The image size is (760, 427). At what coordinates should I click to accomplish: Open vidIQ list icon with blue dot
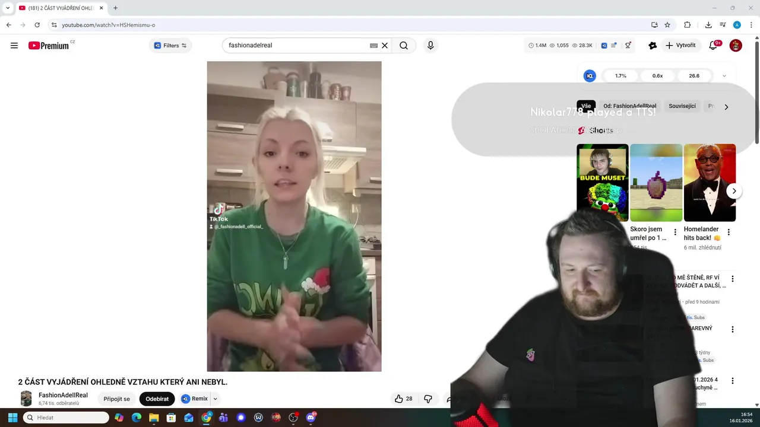pos(614,46)
